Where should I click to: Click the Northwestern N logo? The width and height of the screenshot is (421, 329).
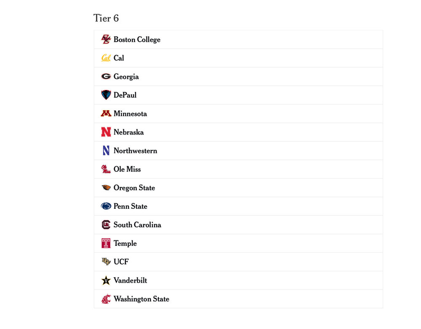(x=106, y=151)
